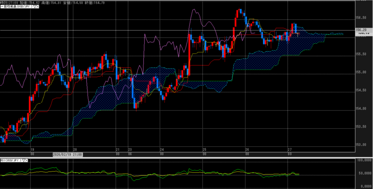
Task: Click the 153.50 price axis label
Action: [361, 127]
